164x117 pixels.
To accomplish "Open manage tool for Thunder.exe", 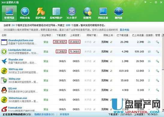I will click(157, 61).
